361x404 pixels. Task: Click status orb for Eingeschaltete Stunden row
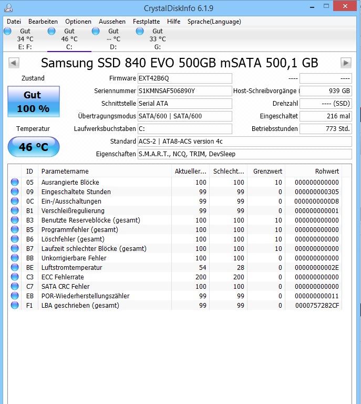(15, 191)
